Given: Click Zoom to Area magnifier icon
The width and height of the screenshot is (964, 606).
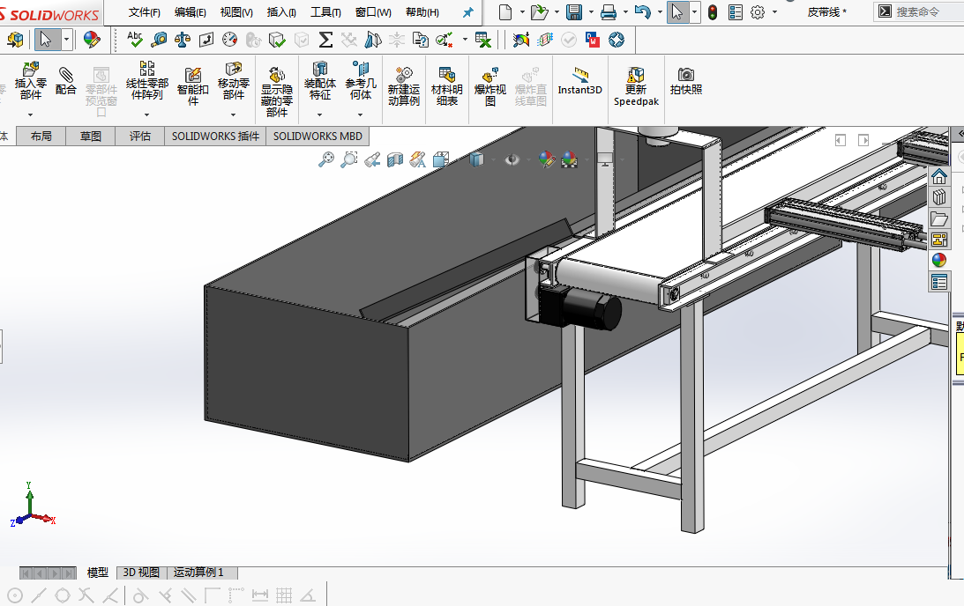Looking at the screenshot, I should tap(348, 160).
